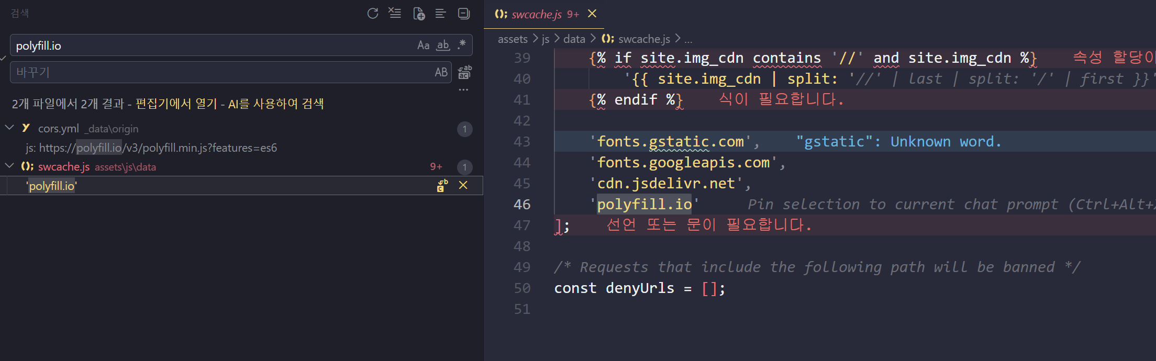This screenshot has height=361, width=1156.
Task: Clear search results icon
Action: coord(395,13)
